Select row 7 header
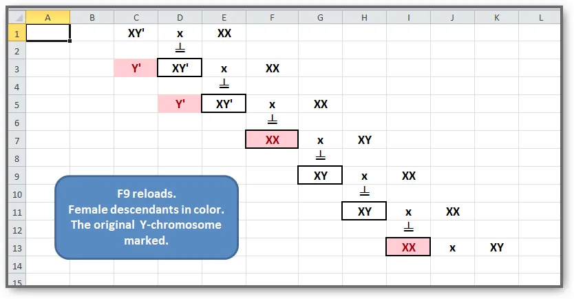Image resolution: width=574 pixels, height=299 pixels. pyautogui.click(x=16, y=140)
